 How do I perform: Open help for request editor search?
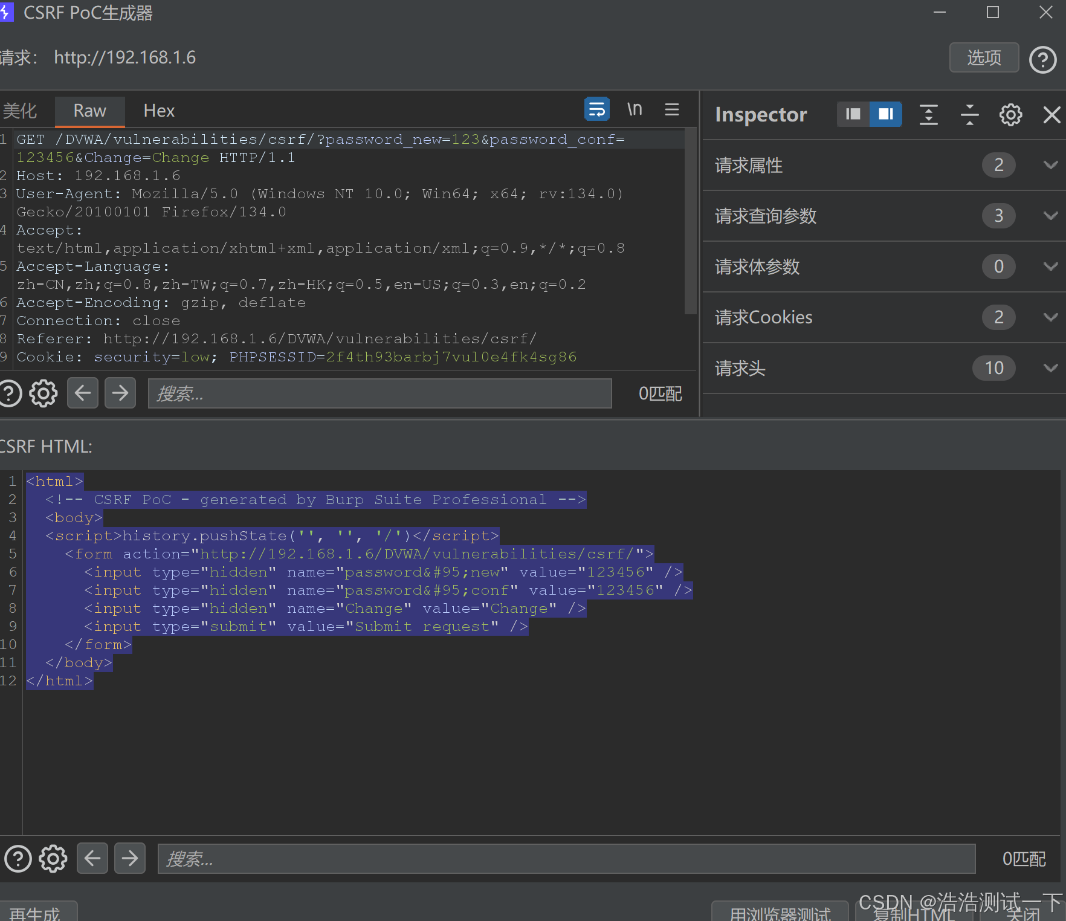[9, 393]
